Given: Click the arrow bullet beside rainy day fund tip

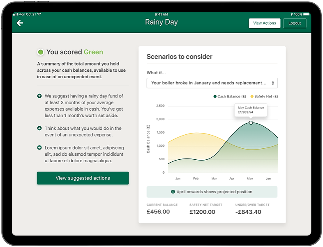Looking at the screenshot, I should coord(39,96).
